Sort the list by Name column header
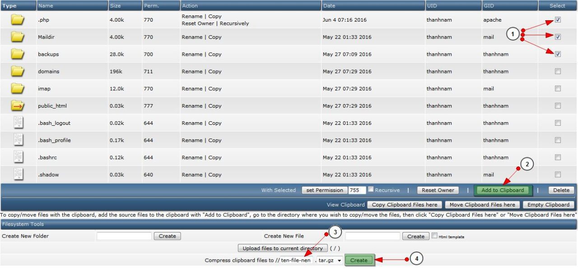The width and height of the screenshot is (578, 270). coord(46,6)
